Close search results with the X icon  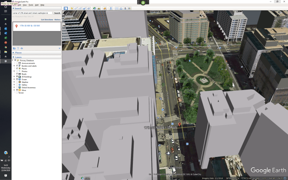[60, 48]
